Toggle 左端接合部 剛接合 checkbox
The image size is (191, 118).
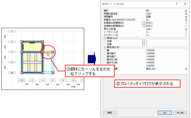pos(144,23)
